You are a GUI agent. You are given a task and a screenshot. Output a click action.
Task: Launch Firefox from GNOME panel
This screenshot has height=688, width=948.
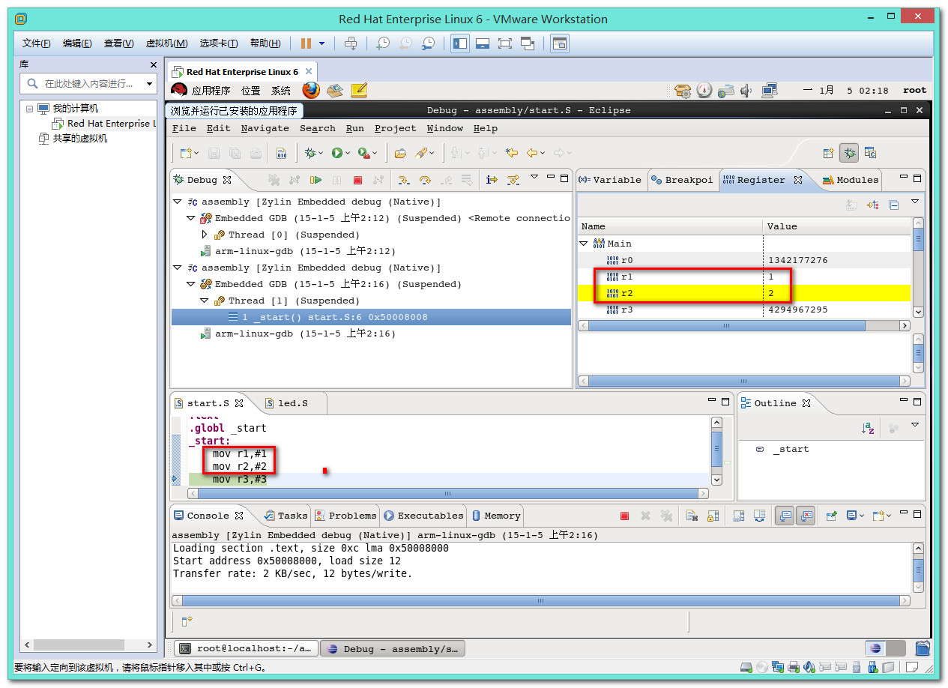click(311, 90)
